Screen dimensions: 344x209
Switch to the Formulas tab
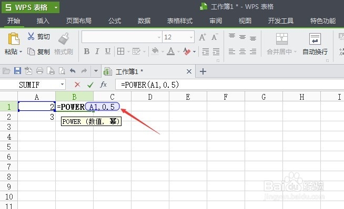(x=115, y=21)
